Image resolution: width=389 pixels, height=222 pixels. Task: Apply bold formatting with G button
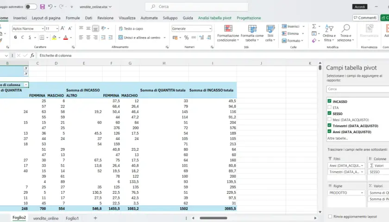coord(15,37)
